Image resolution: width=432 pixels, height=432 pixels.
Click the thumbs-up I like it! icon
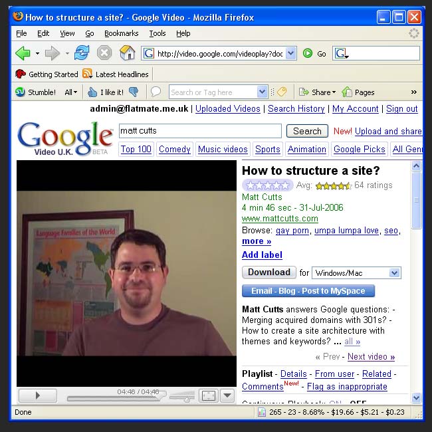[92, 92]
